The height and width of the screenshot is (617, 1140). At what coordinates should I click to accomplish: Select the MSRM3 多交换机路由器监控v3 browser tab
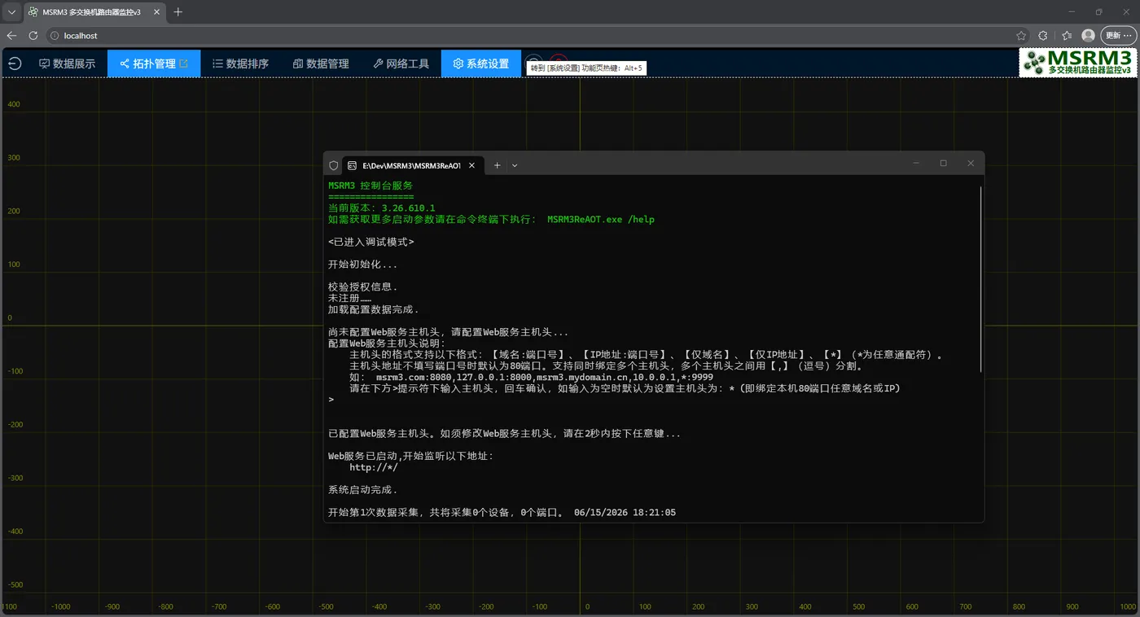(93, 12)
